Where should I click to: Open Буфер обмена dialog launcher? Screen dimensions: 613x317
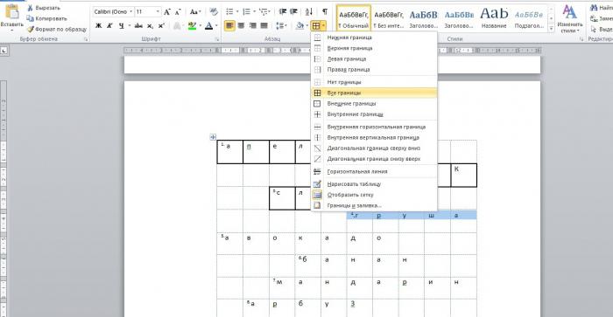pyautogui.click(x=86, y=39)
